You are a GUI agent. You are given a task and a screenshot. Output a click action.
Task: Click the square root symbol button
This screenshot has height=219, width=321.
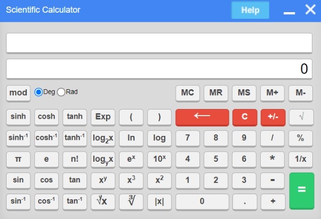(301, 117)
